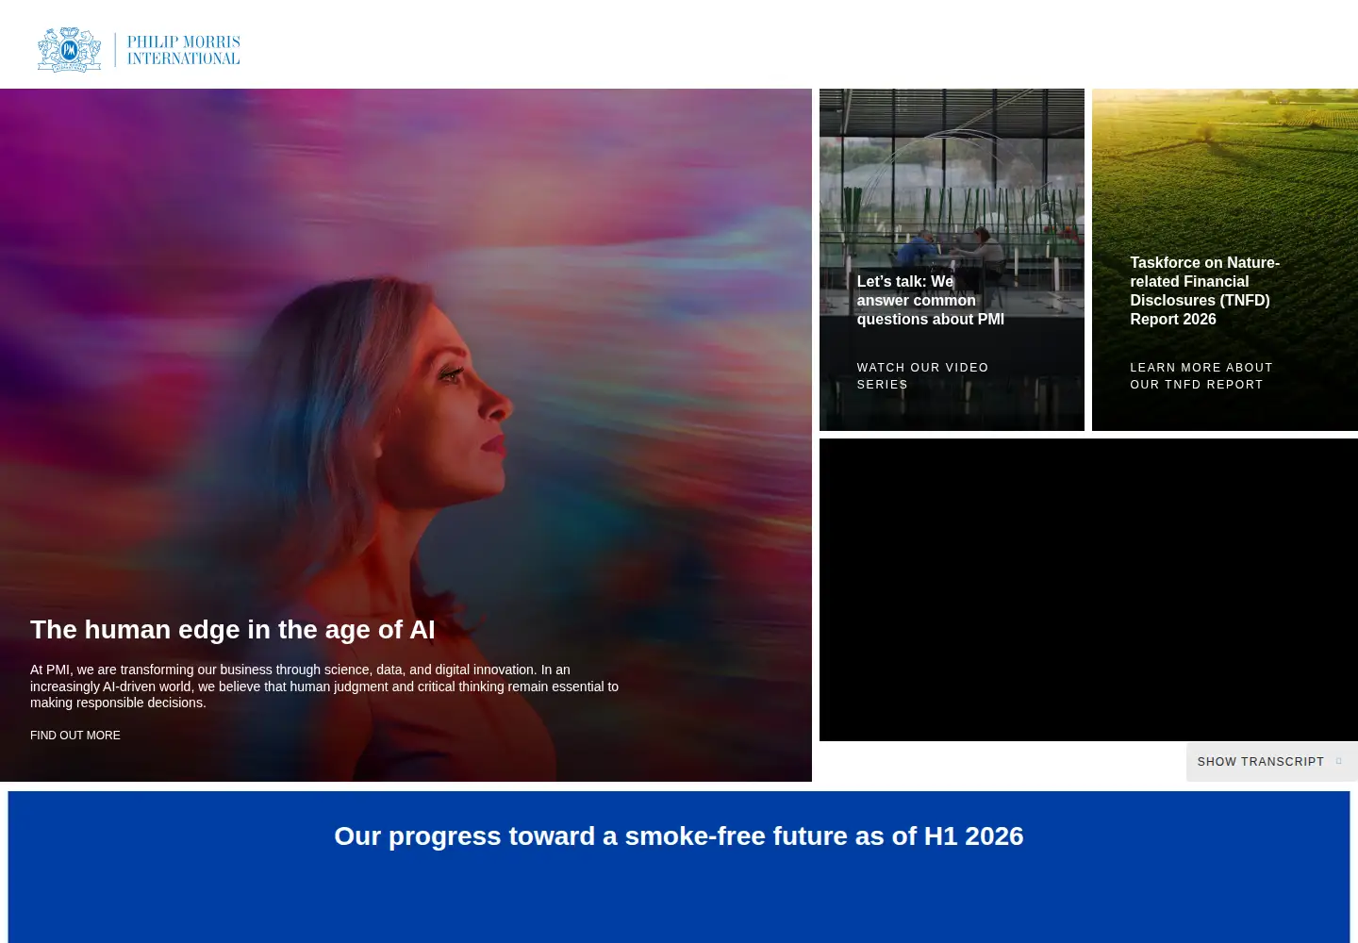Image resolution: width=1358 pixels, height=943 pixels.
Task: Click the Philip Morris International wordmark
Action: coord(184,50)
